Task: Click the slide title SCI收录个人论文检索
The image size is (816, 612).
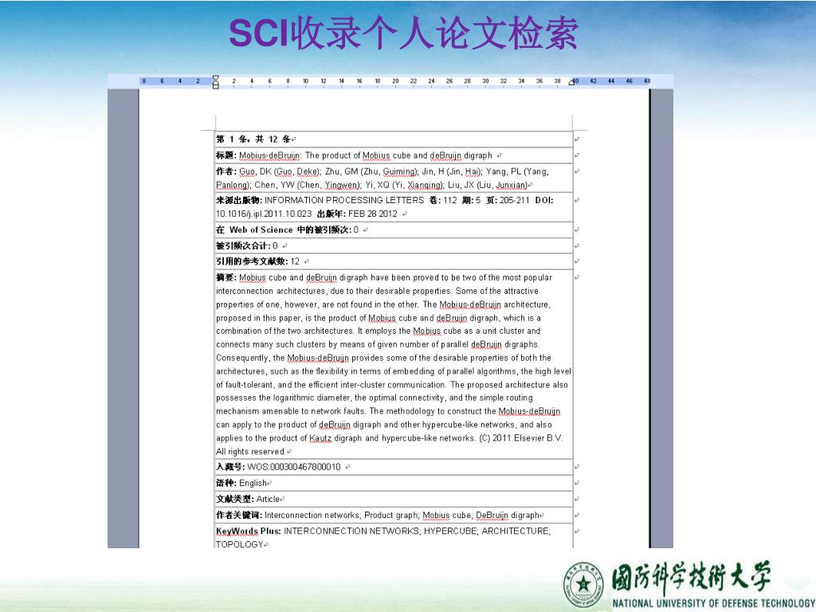Action: 404,33
